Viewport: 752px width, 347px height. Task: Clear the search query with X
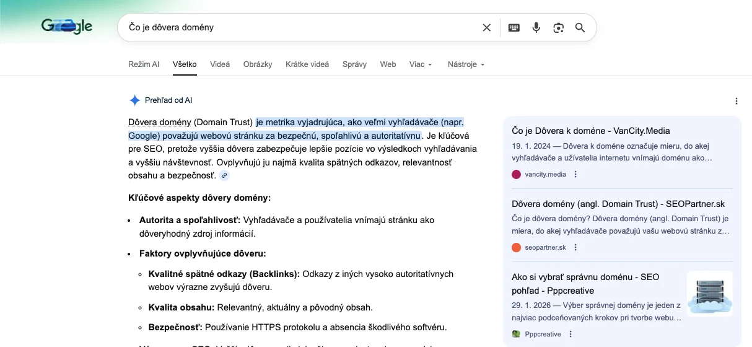486,28
